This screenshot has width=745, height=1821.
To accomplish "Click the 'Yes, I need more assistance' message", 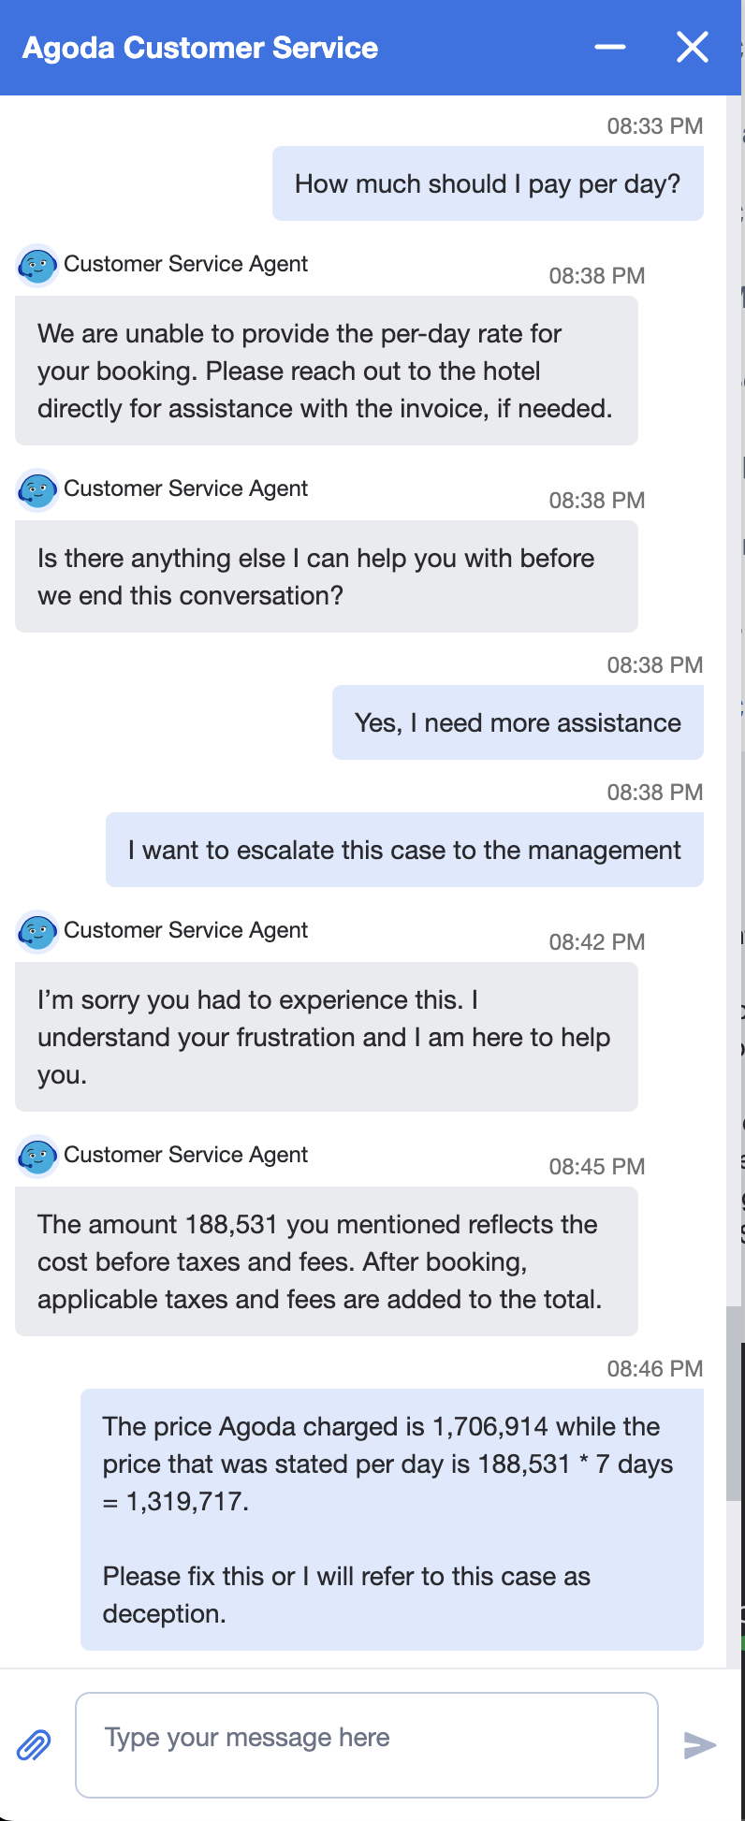I will (518, 722).
